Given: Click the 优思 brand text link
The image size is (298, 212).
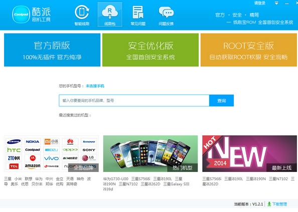Looking at the screenshot, I should point(25,184).
